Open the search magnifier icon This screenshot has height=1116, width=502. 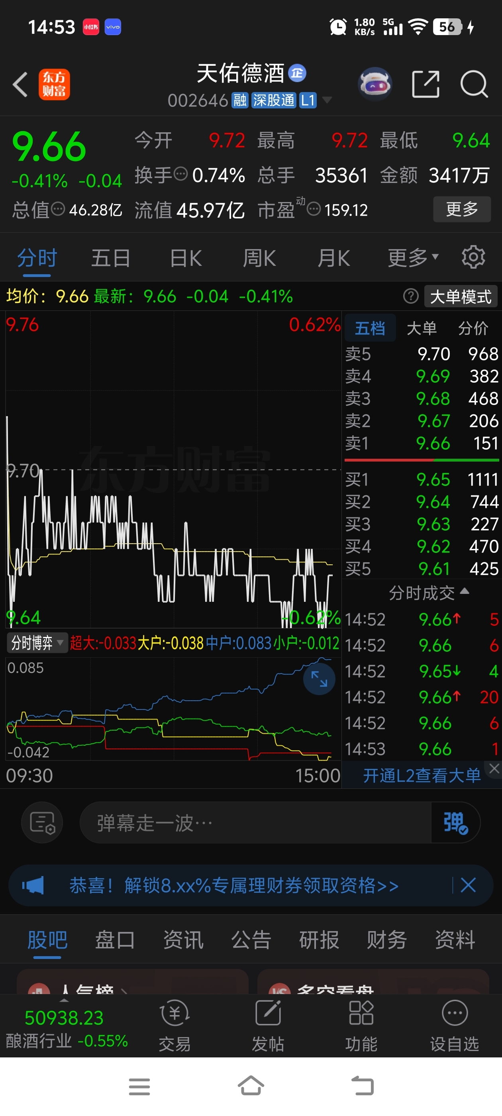tap(474, 84)
